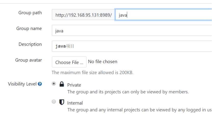
Task: Click the Group avatar label
Action: 28,60
